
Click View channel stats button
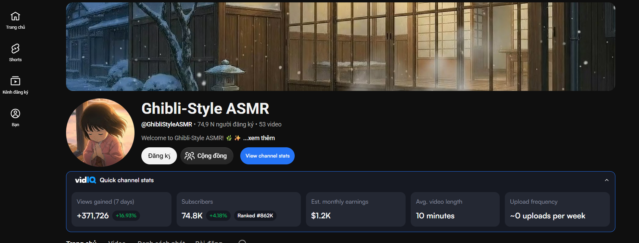point(267,156)
